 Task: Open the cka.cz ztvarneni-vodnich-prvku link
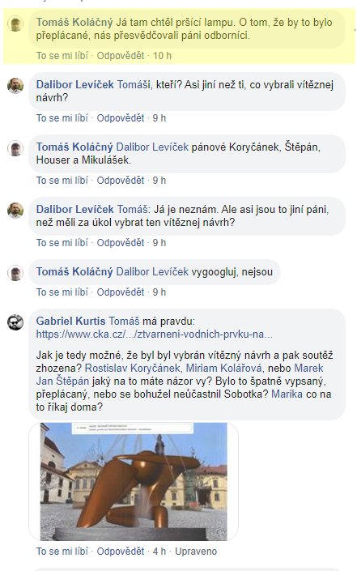tap(154, 334)
